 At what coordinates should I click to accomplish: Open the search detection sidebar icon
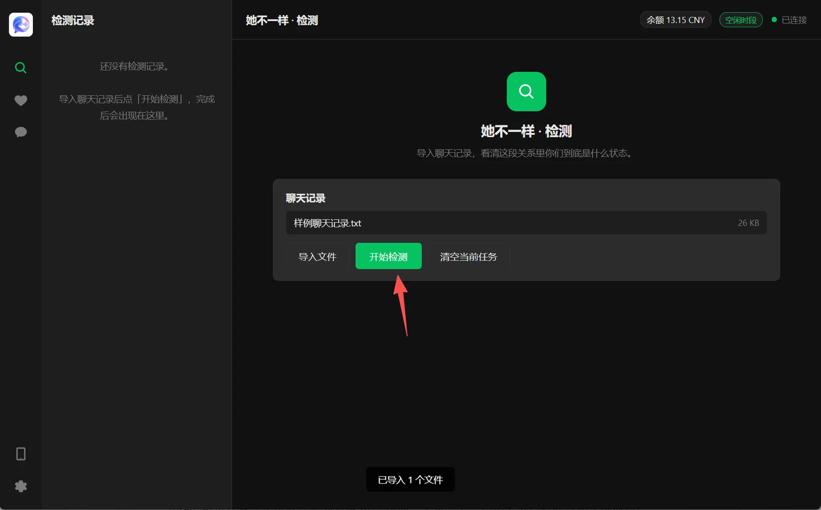(21, 68)
